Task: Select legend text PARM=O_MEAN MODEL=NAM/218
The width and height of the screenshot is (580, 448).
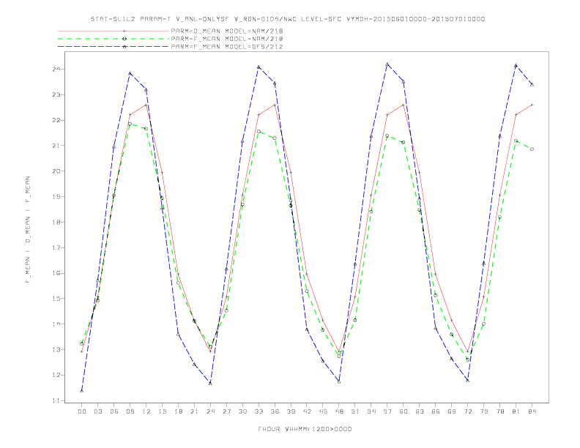Action: 227,31
